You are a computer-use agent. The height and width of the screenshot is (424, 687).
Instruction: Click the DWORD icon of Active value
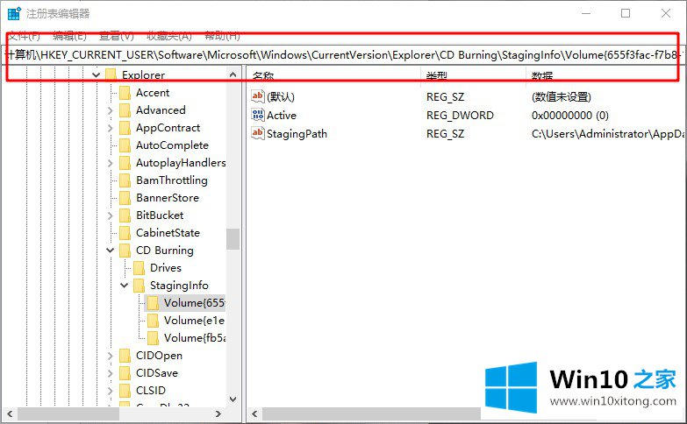[258, 115]
